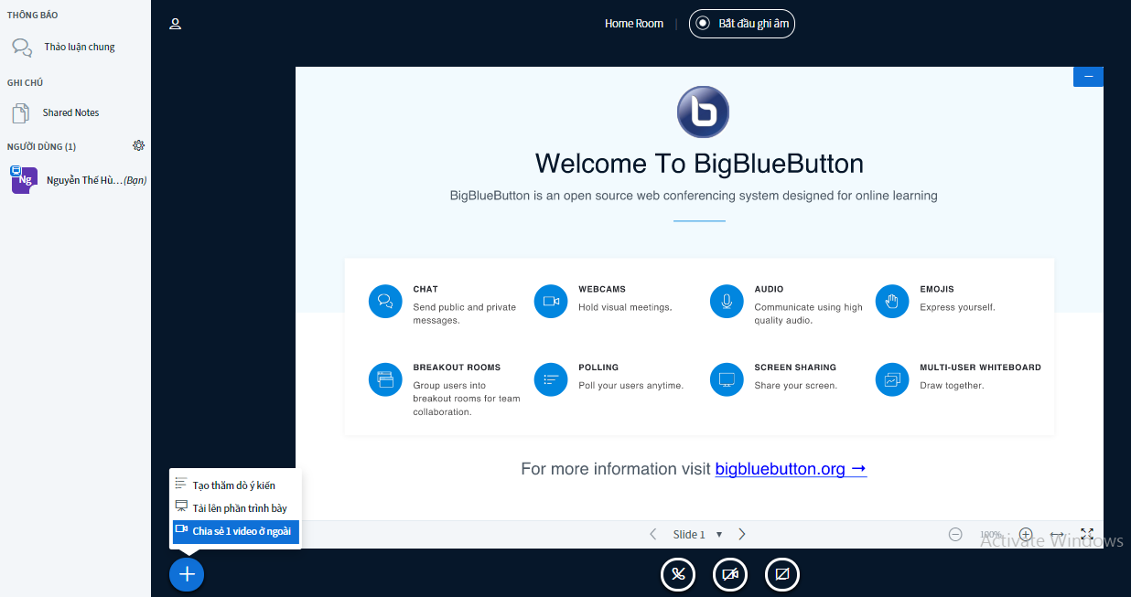Click the Home Room title

[x=634, y=24]
